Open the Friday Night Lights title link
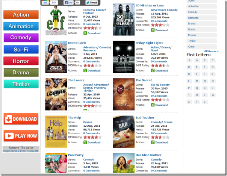 coord(150,43)
